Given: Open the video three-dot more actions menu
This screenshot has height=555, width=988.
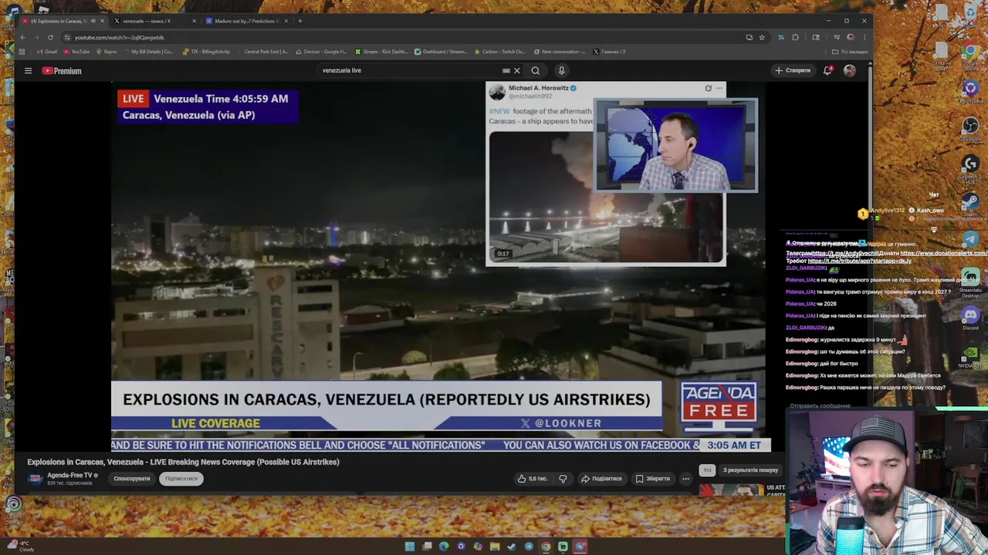Looking at the screenshot, I should pyautogui.click(x=685, y=479).
